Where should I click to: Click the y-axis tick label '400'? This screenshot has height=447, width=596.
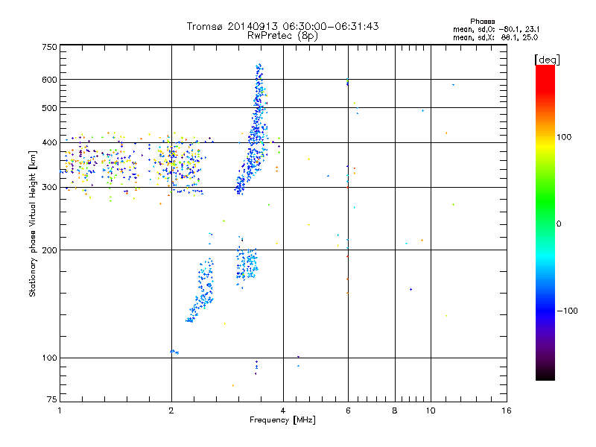[x=49, y=142]
